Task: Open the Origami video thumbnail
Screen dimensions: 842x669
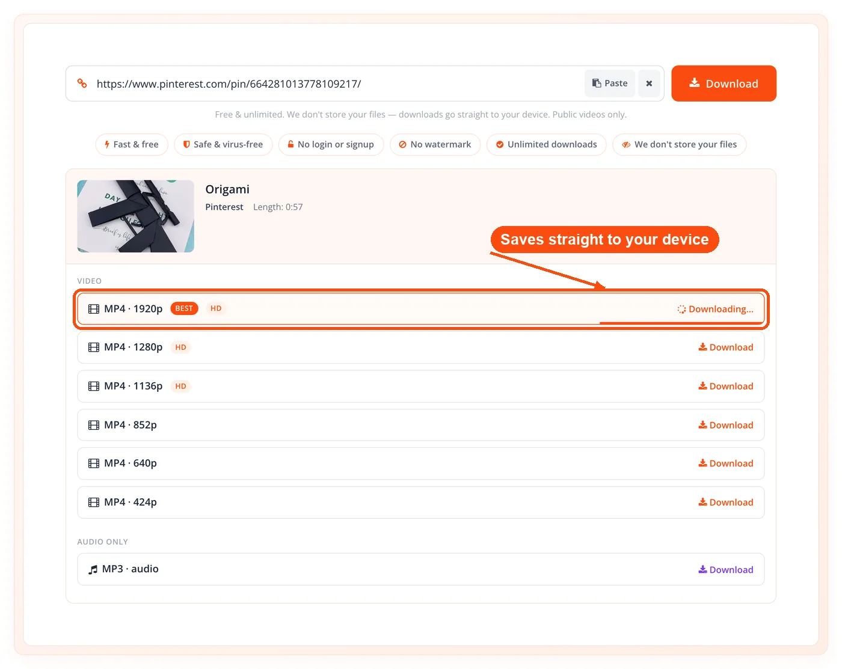Action: (136, 216)
